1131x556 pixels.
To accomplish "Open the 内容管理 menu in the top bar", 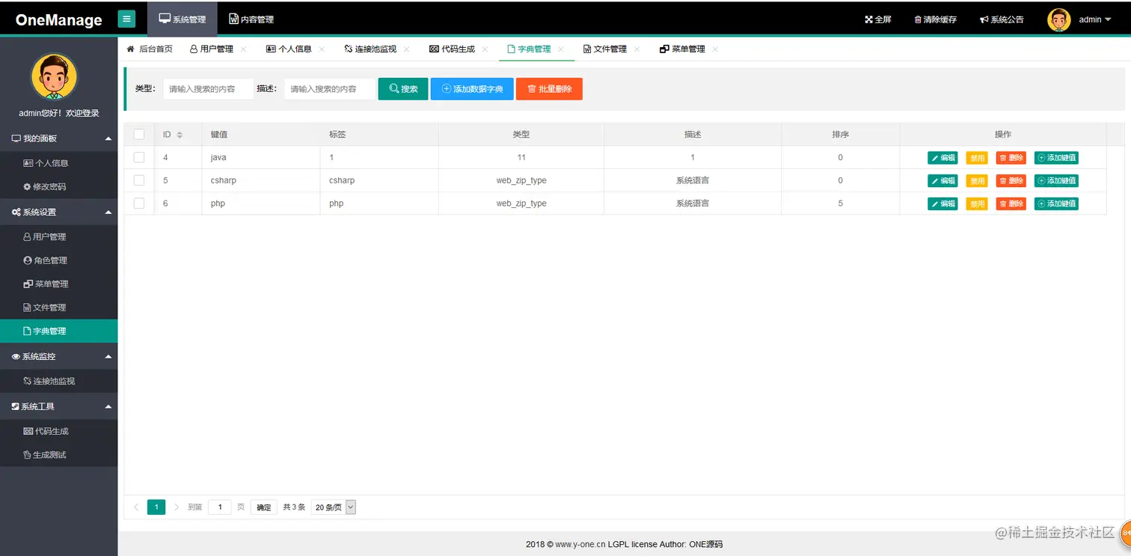I will pos(250,18).
